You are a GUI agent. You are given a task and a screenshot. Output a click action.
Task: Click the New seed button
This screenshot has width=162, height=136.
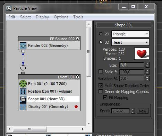click(143, 111)
